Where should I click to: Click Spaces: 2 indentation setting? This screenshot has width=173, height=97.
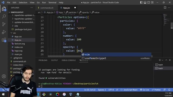point(102,90)
